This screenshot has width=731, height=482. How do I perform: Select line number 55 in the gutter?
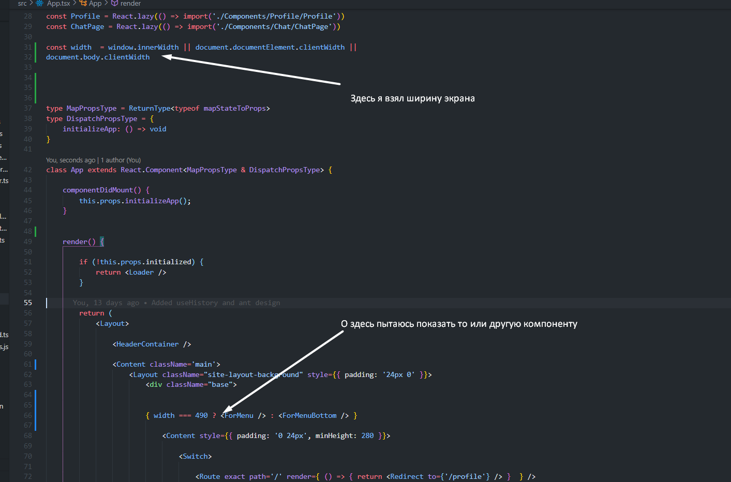point(27,303)
